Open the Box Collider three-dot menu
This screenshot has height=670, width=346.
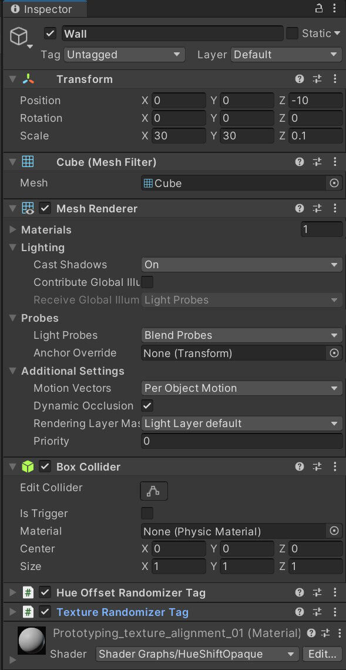coord(335,466)
